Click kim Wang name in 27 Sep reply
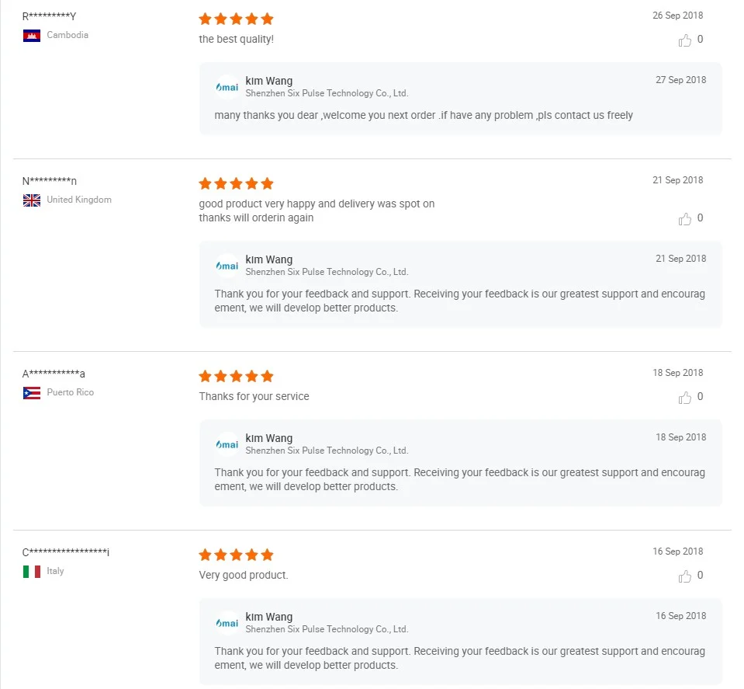 tap(268, 81)
